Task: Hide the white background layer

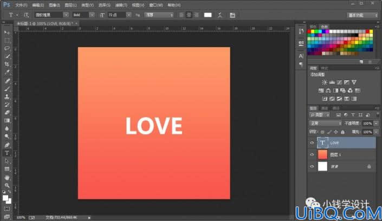Action: click(312, 167)
